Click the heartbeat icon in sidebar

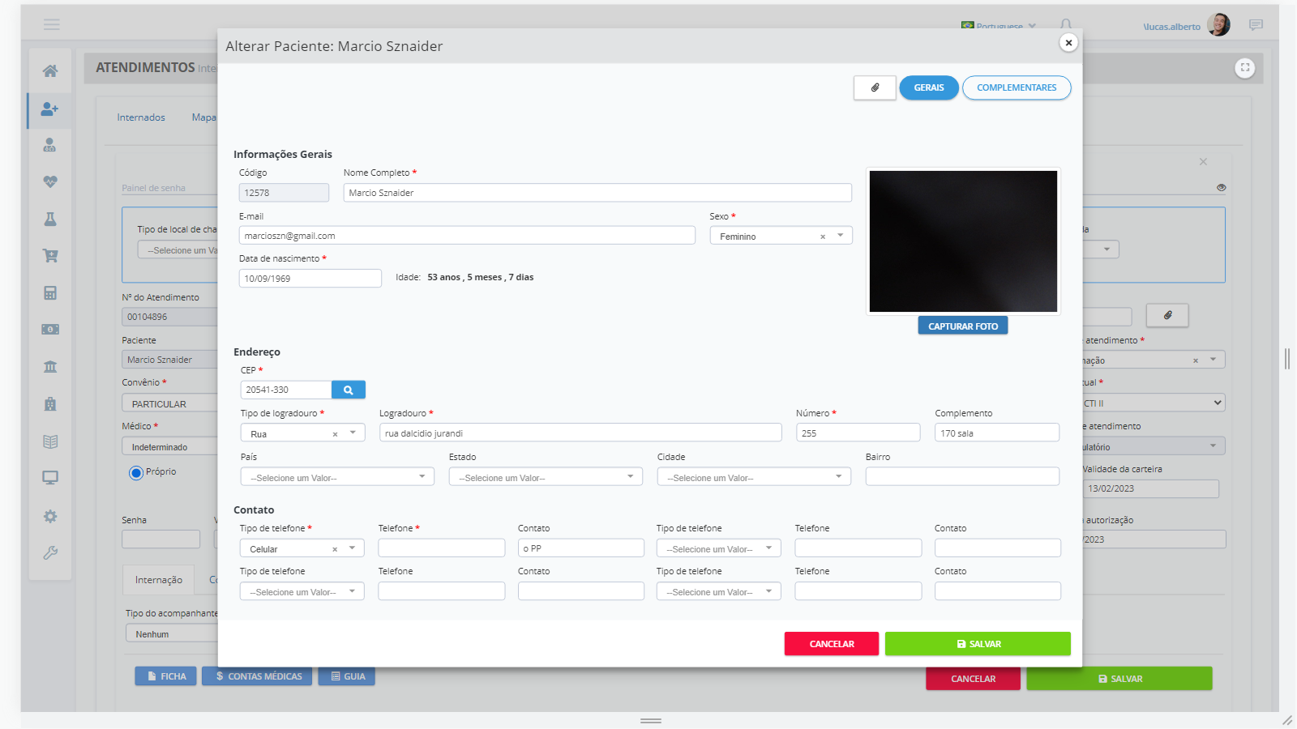point(50,182)
